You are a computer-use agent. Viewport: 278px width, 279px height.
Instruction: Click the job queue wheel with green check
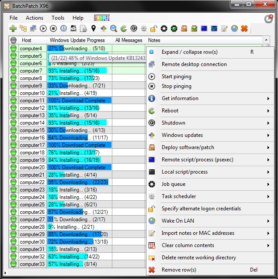[174, 28]
